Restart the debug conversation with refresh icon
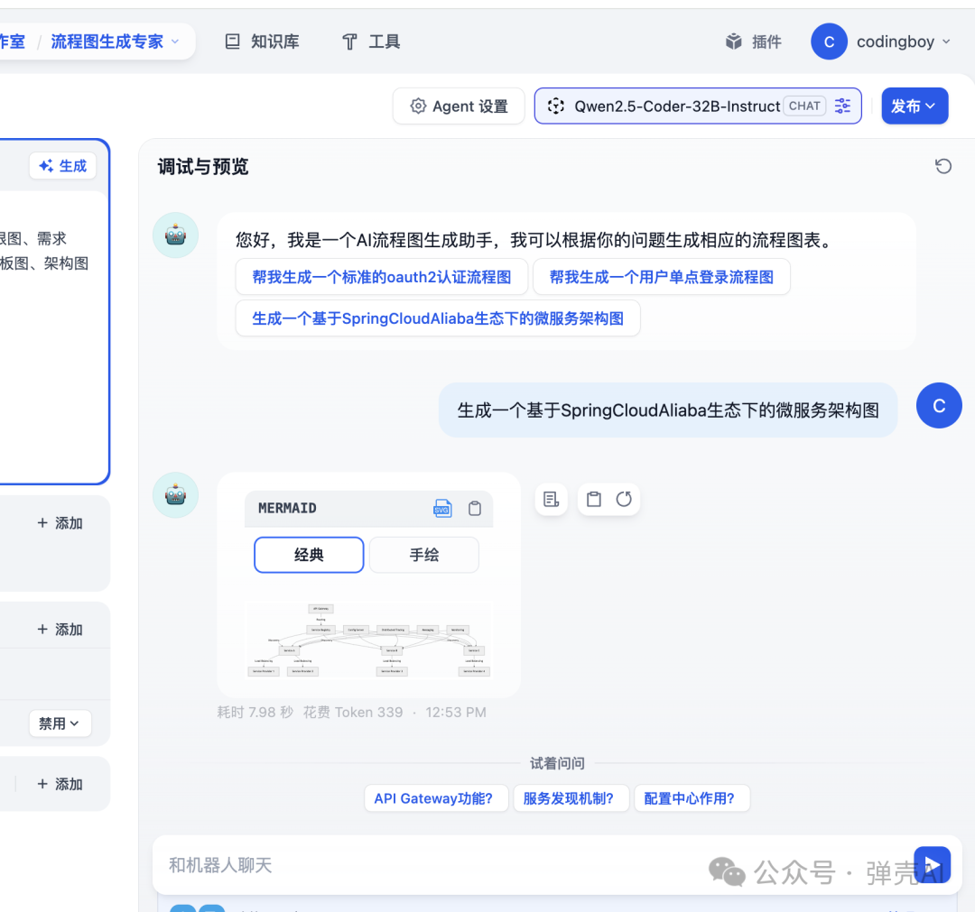 tap(943, 166)
